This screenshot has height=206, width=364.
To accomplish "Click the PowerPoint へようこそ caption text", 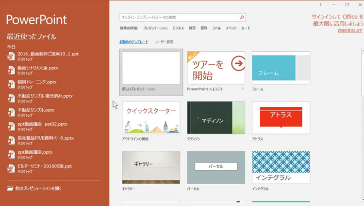I will coord(205,89).
